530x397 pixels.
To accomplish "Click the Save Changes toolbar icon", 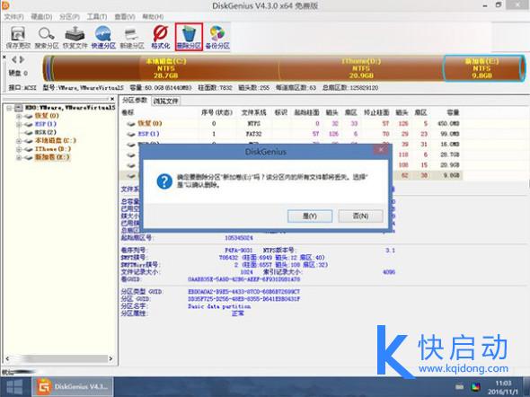I will tap(18, 37).
